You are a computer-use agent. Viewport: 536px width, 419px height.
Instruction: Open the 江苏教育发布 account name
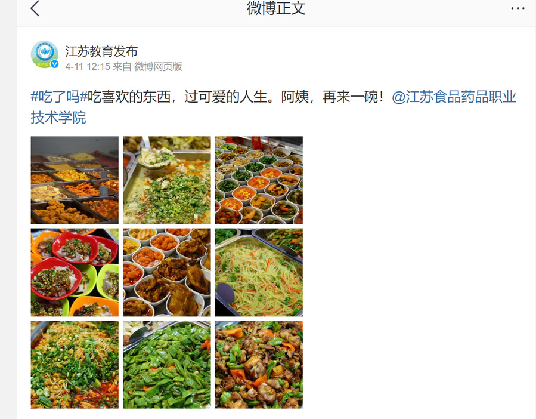tap(101, 51)
